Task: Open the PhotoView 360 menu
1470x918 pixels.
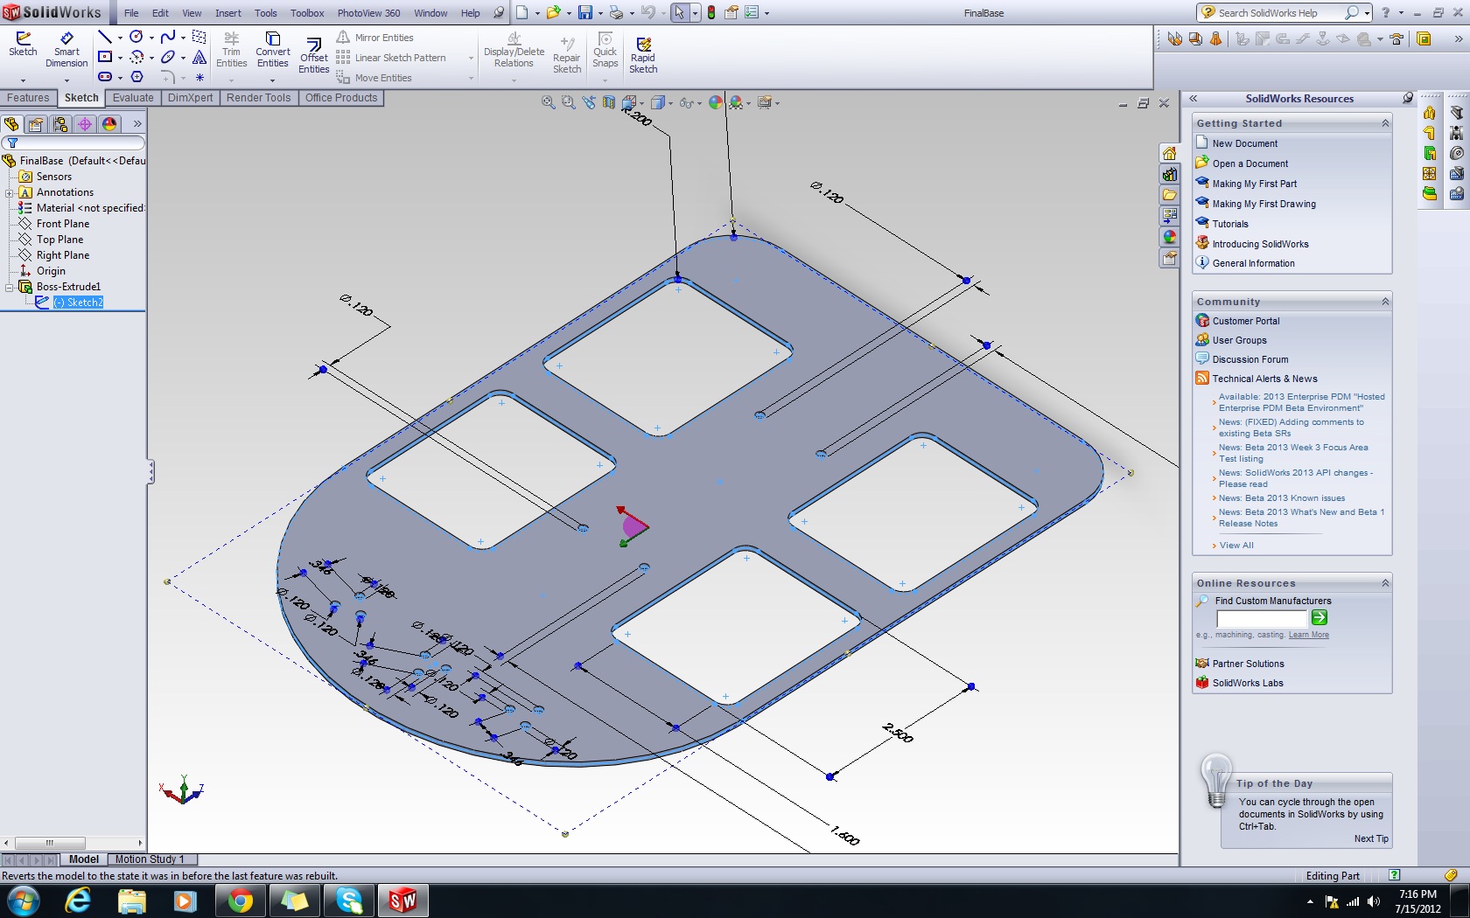Action: tap(368, 13)
